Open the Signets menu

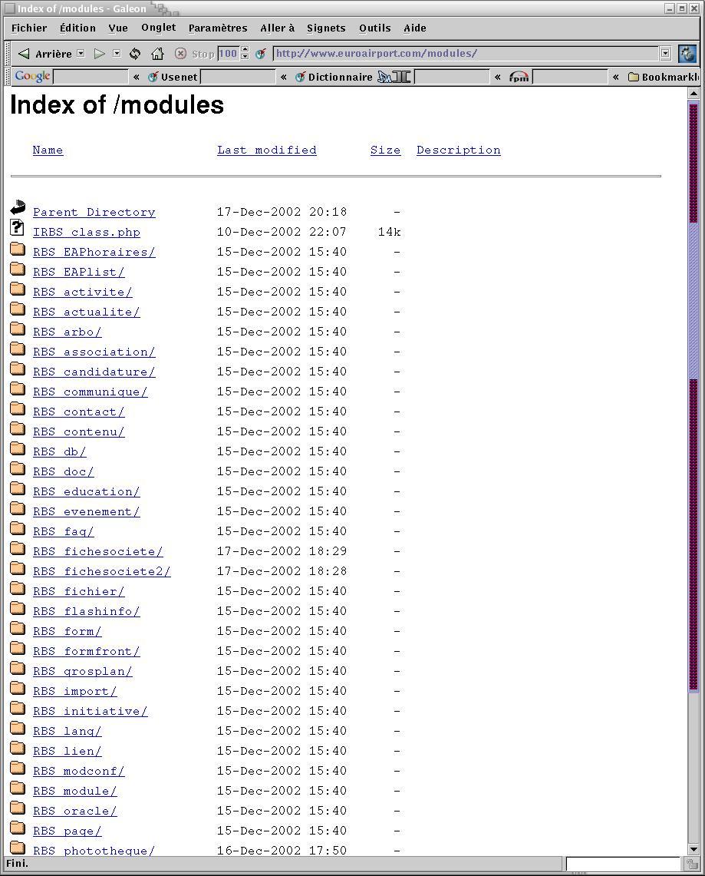click(326, 28)
